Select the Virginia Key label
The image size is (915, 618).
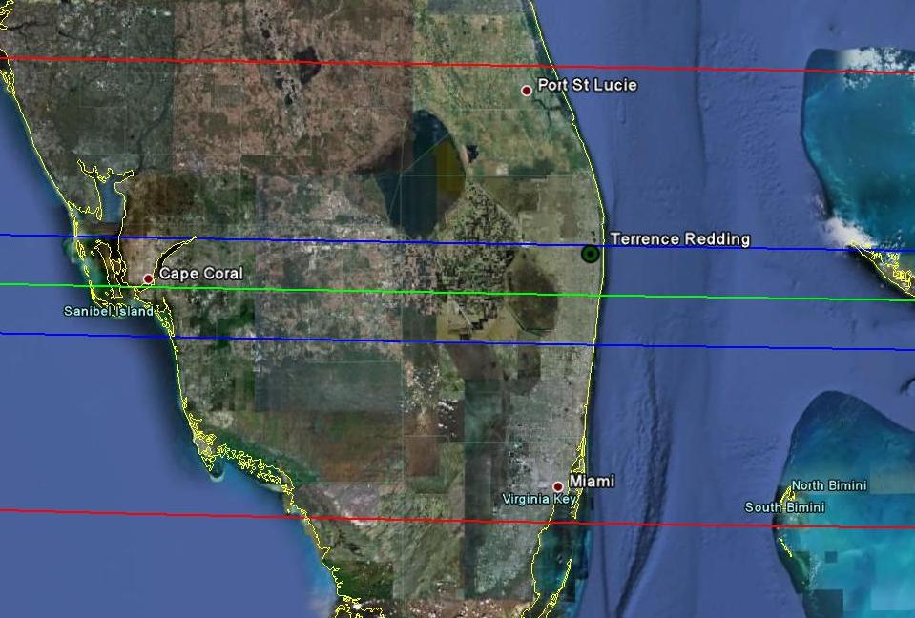click(539, 499)
